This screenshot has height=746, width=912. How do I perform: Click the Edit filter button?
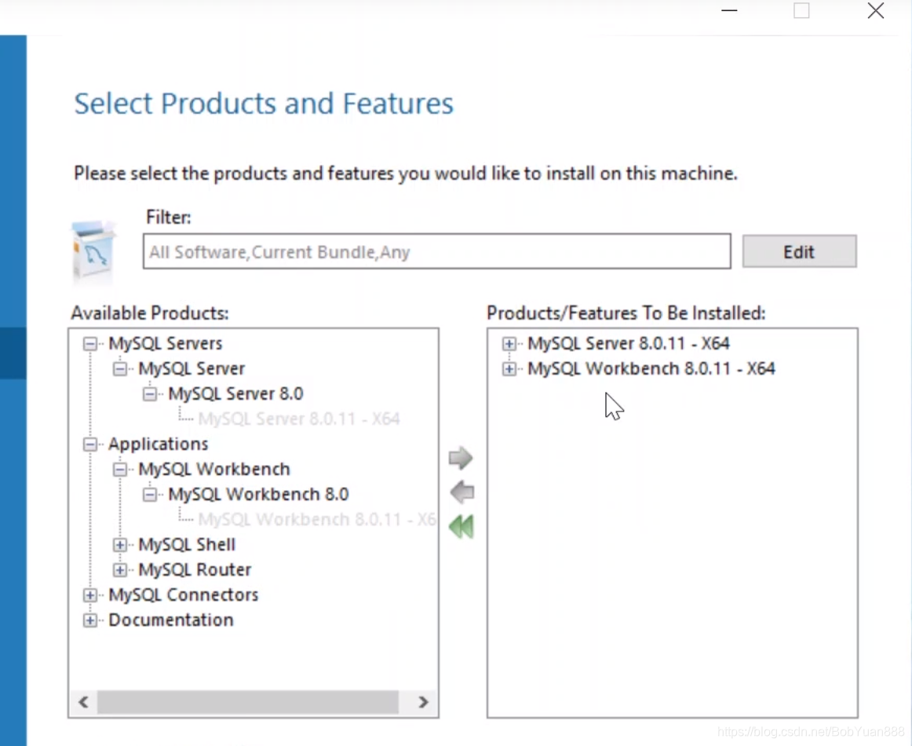799,251
